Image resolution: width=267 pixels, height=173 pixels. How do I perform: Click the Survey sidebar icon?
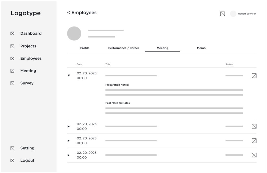click(x=12, y=83)
